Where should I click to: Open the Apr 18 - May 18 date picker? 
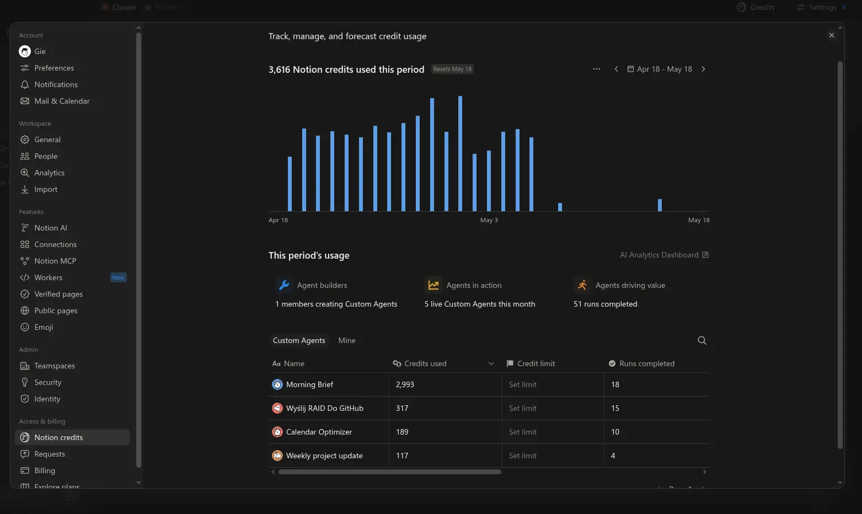point(660,69)
